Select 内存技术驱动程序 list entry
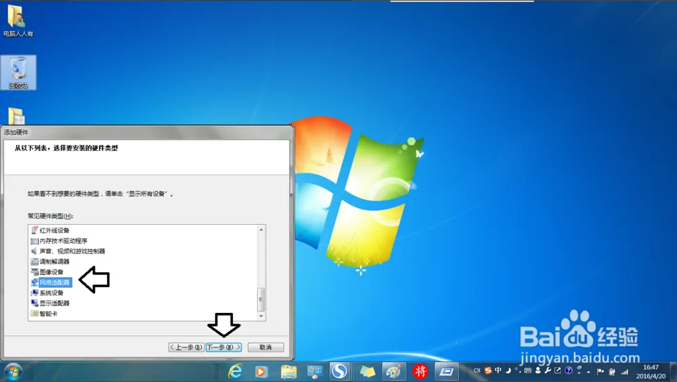 [63, 241]
